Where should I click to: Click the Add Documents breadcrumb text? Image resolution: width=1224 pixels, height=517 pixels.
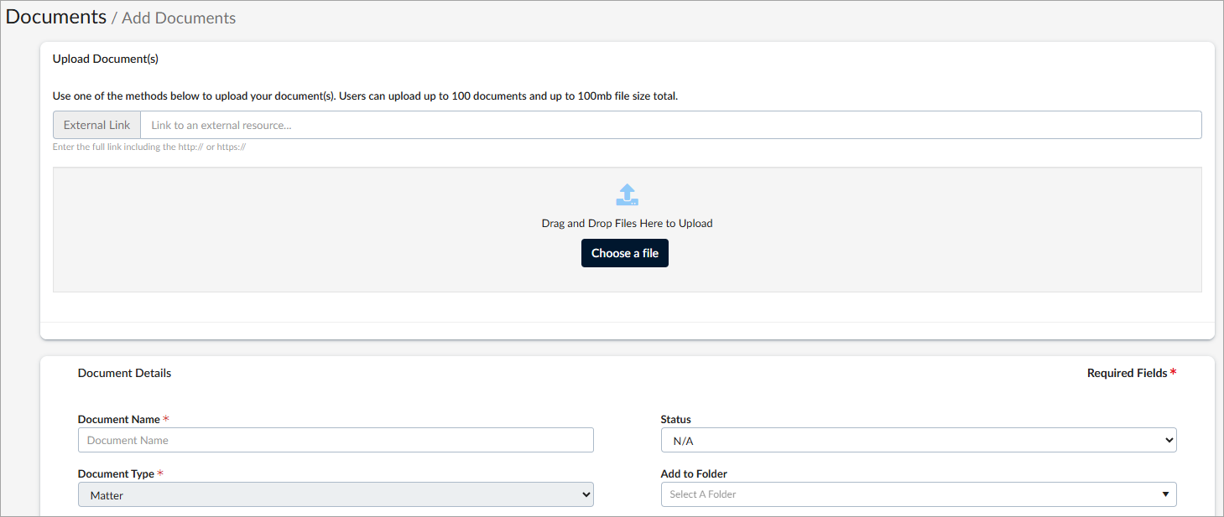click(179, 18)
